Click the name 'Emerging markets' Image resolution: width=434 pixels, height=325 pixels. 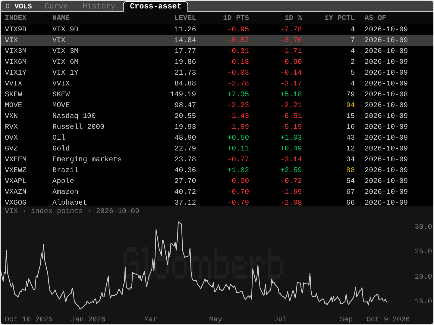(87, 159)
